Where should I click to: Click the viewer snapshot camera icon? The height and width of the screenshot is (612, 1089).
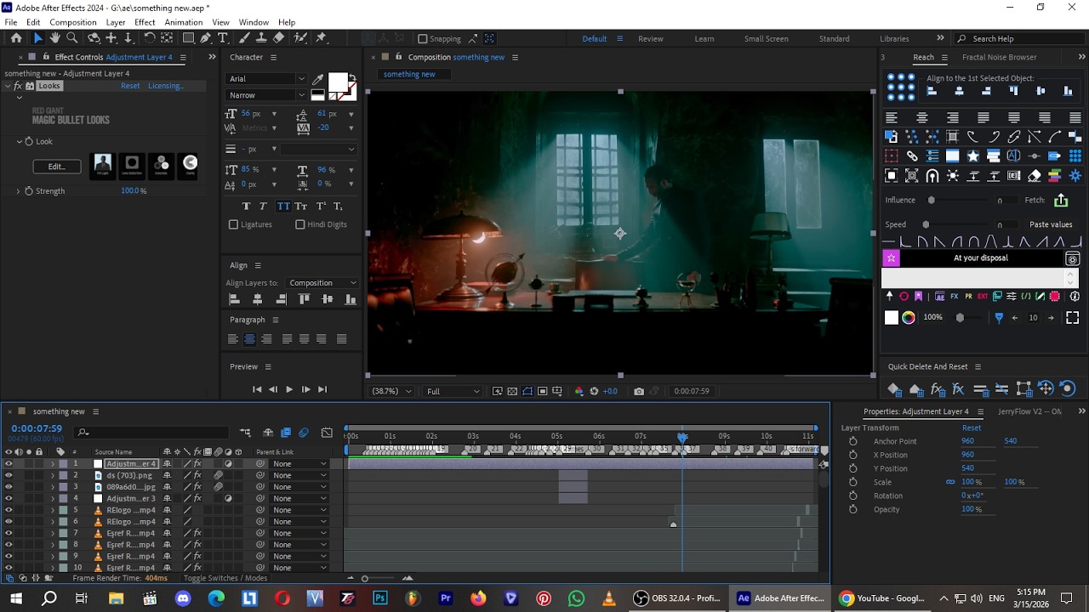click(639, 391)
